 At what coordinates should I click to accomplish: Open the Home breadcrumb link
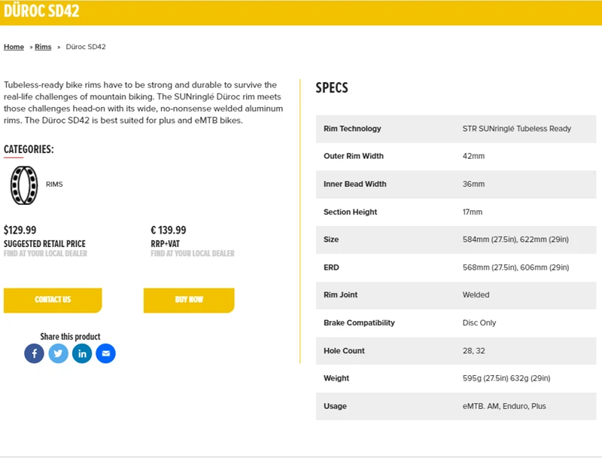coord(14,47)
